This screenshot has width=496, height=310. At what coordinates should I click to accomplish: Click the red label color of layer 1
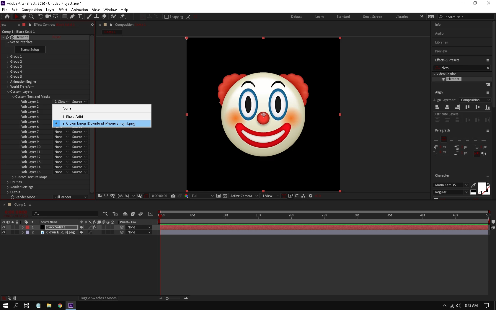click(27, 227)
